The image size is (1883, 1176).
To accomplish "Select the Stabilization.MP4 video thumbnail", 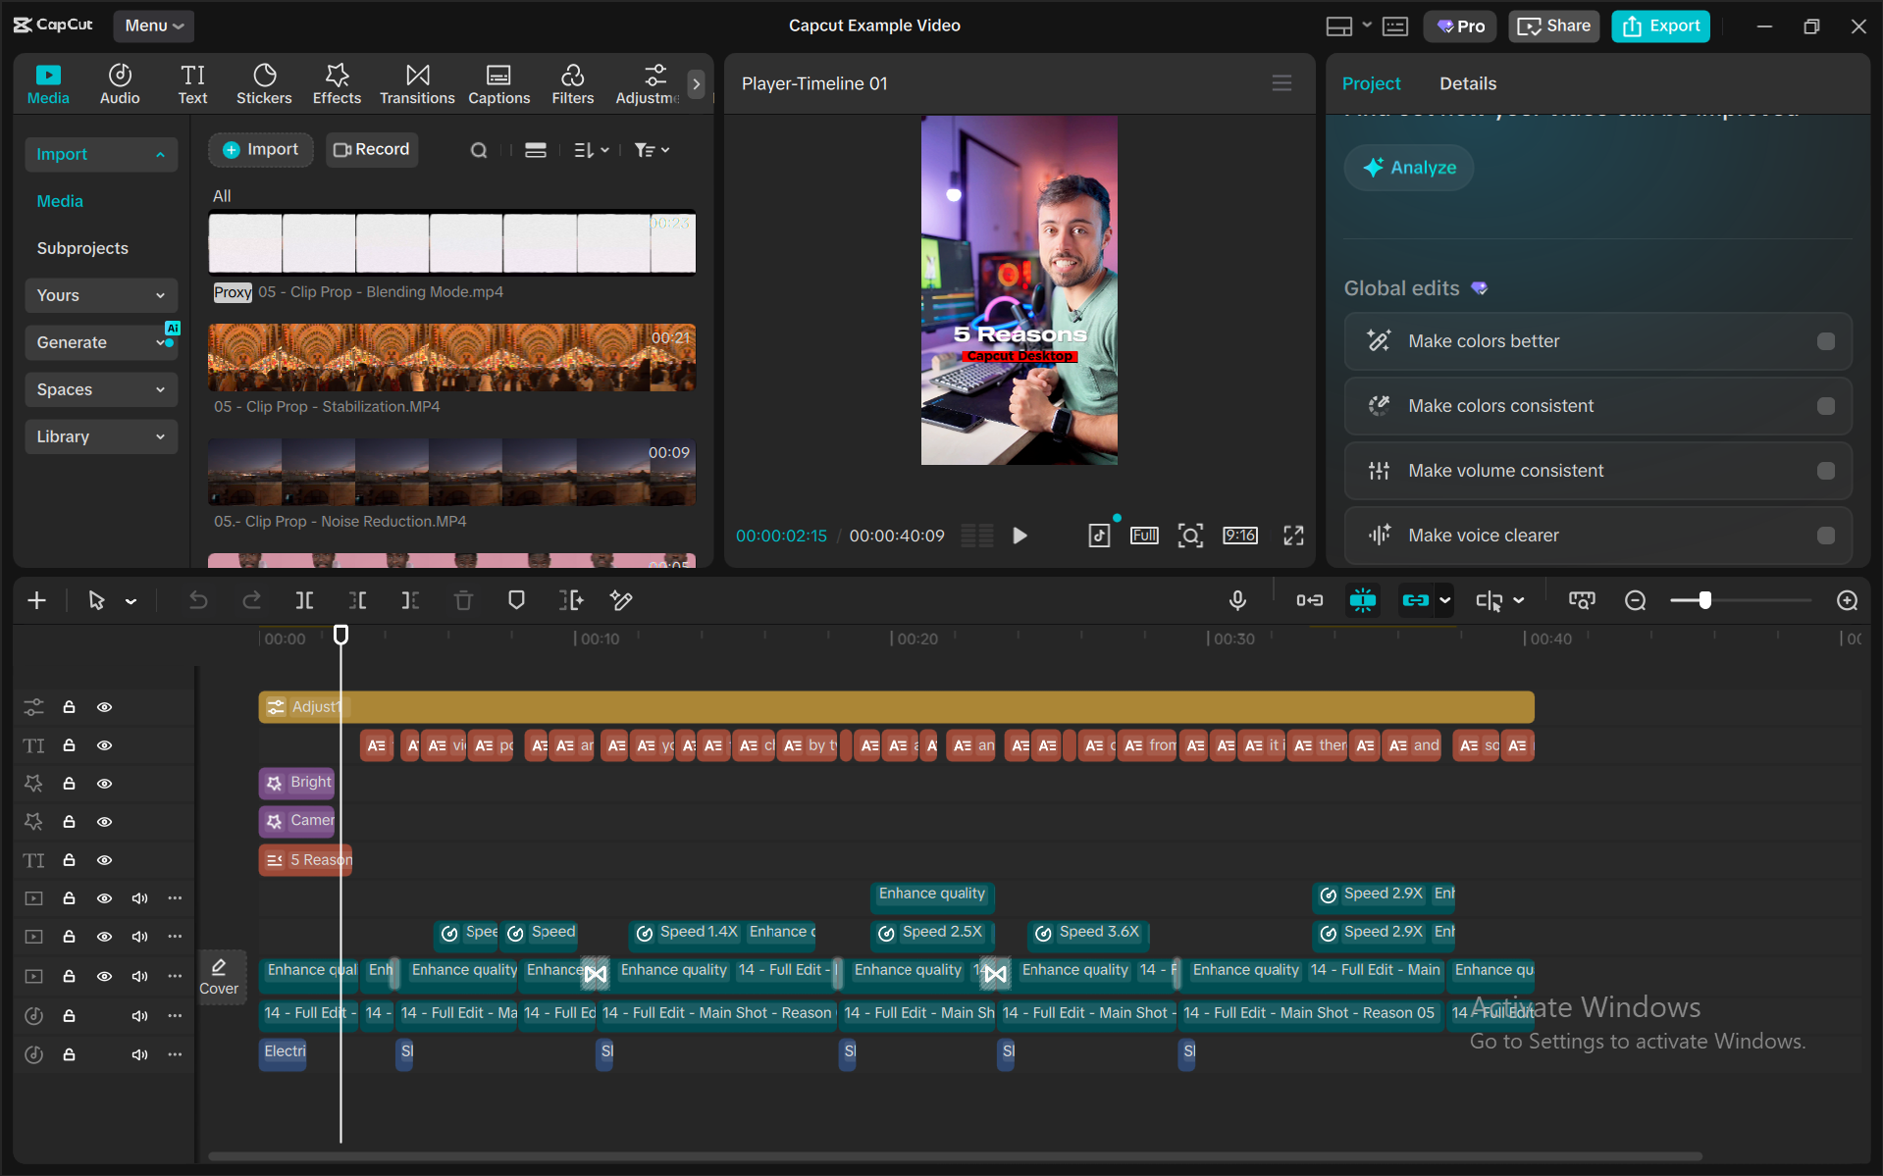I will tap(451, 358).
